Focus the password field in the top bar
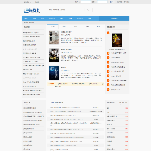 click(x=102, y=2)
